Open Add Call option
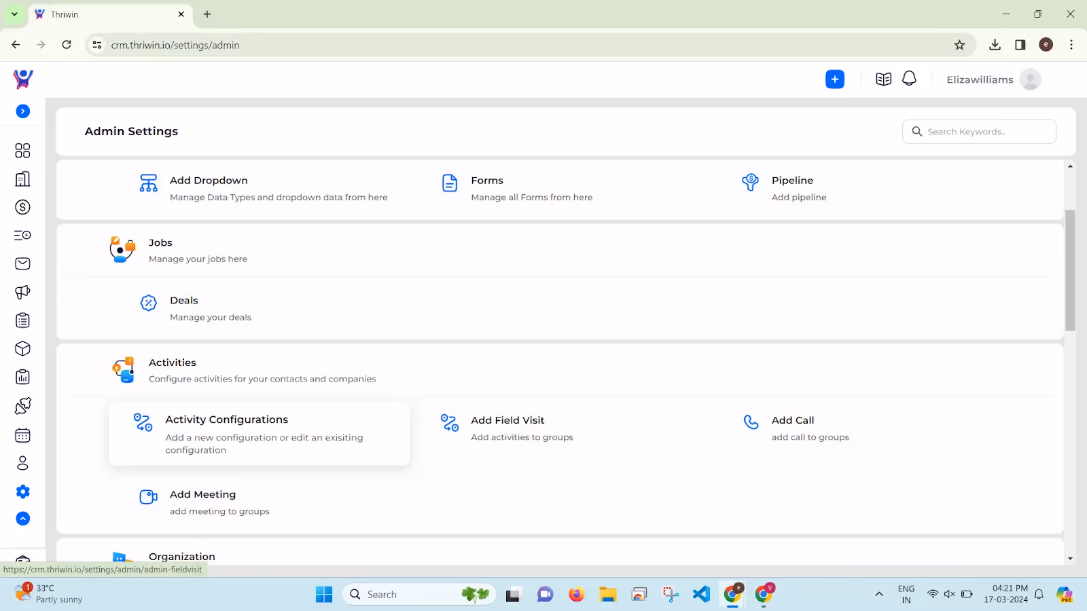This screenshot has height=611, width=1087. pyautogui.click(x=793, y=420)
